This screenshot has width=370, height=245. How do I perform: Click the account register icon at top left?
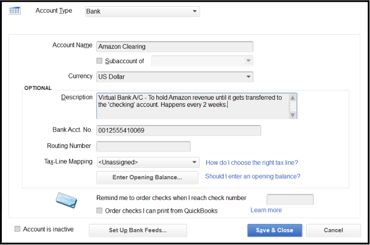[x=15, y=11]
